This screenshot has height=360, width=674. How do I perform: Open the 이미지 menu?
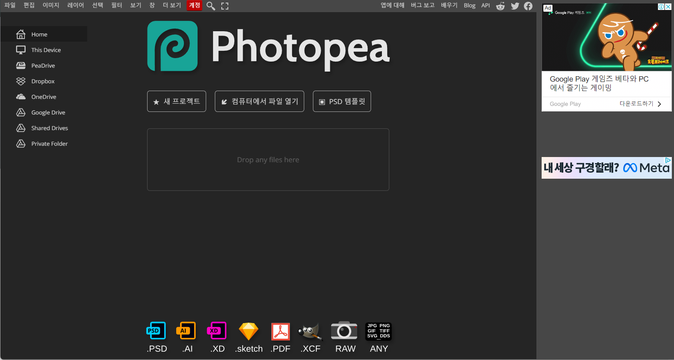51,5
